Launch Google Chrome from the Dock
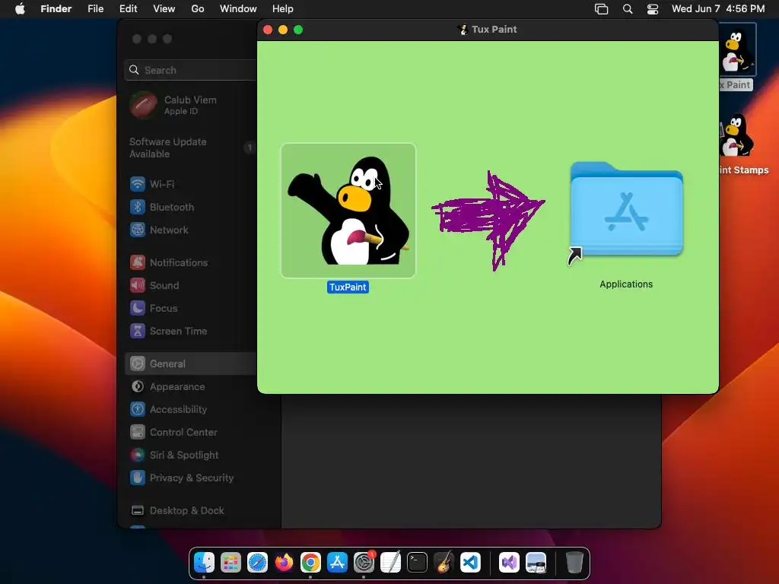The width and height of the screenshot is (779, 584). point(310,563)
